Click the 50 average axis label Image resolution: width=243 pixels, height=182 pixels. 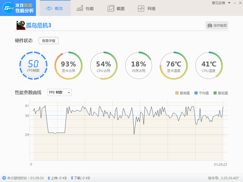(27, 116)
